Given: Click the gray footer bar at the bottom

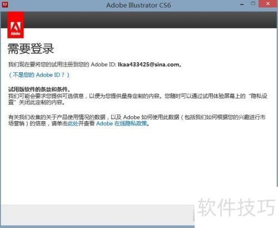Looking at the screenshot, I should pyautogui.click(x=97, y=215).
